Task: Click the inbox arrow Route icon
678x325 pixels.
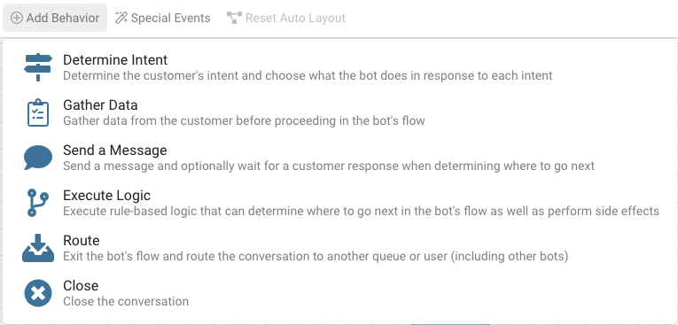Action: pos(38,248)
